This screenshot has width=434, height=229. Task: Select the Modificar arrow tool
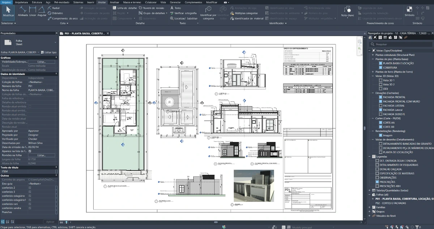(x=9, y=12)
